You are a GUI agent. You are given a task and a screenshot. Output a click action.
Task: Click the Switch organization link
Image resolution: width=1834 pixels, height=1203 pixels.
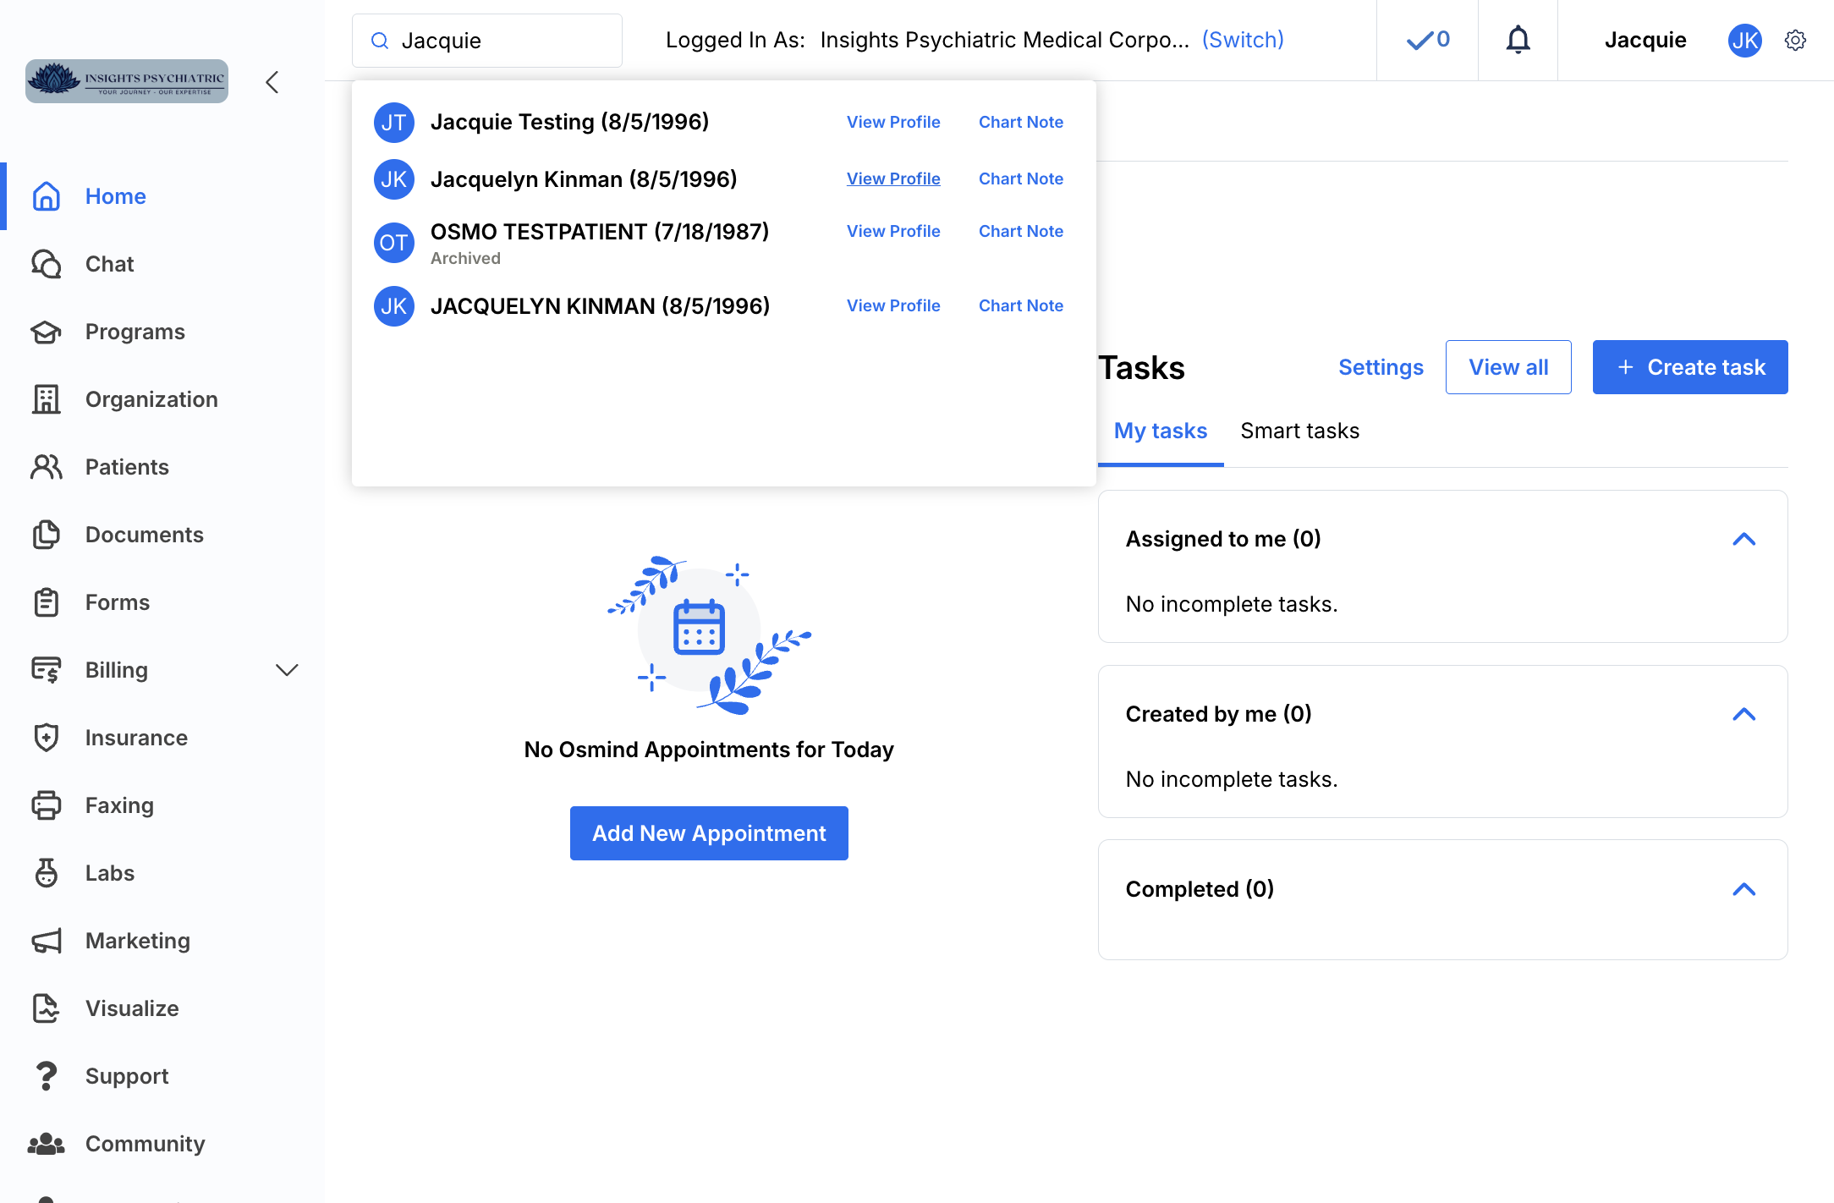(1243, 40)
